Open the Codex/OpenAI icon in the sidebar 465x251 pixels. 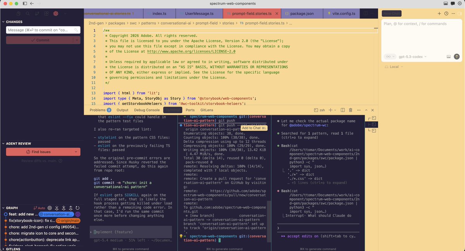(x=56, y=13)
